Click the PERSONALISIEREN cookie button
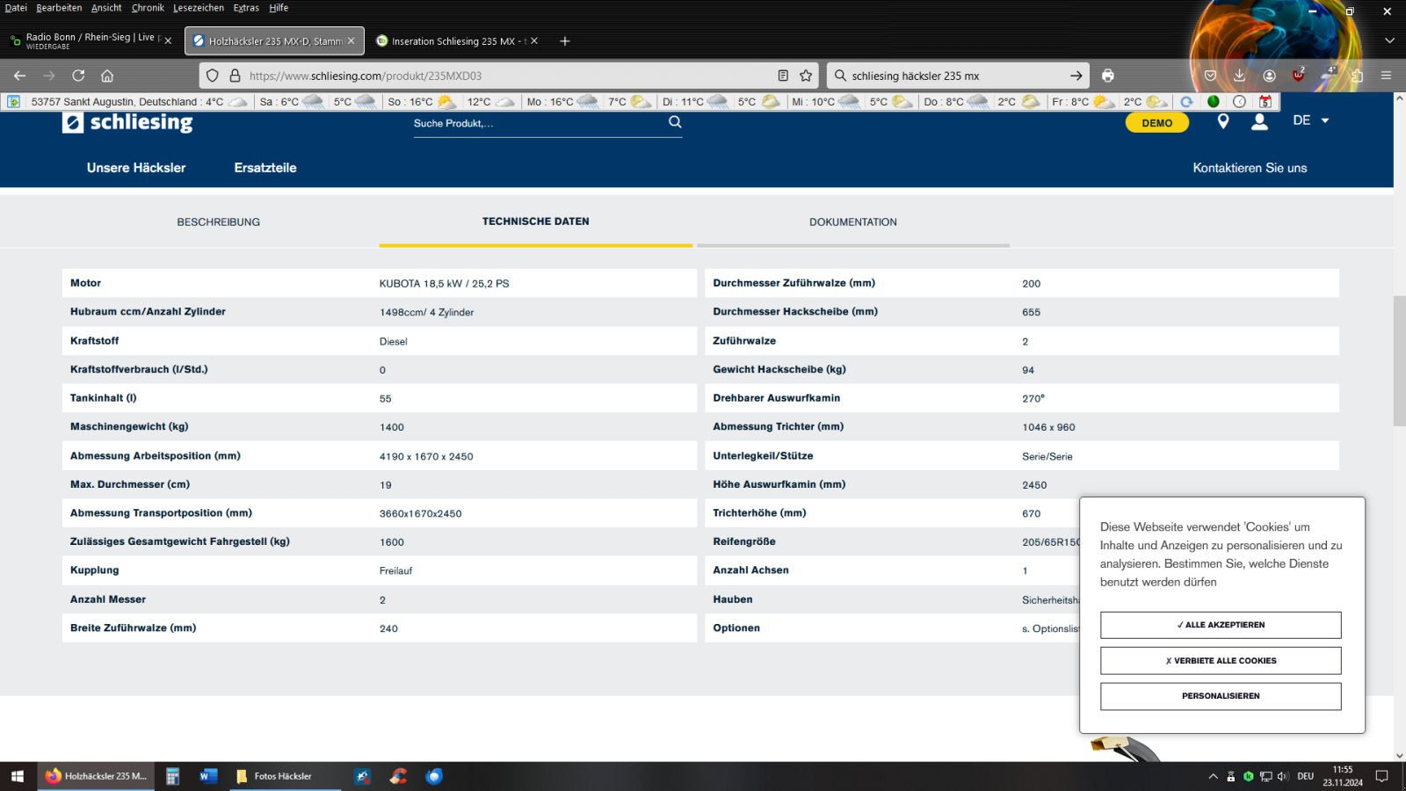This screenshot has height=791, width=1406. tap(1221, 696)
